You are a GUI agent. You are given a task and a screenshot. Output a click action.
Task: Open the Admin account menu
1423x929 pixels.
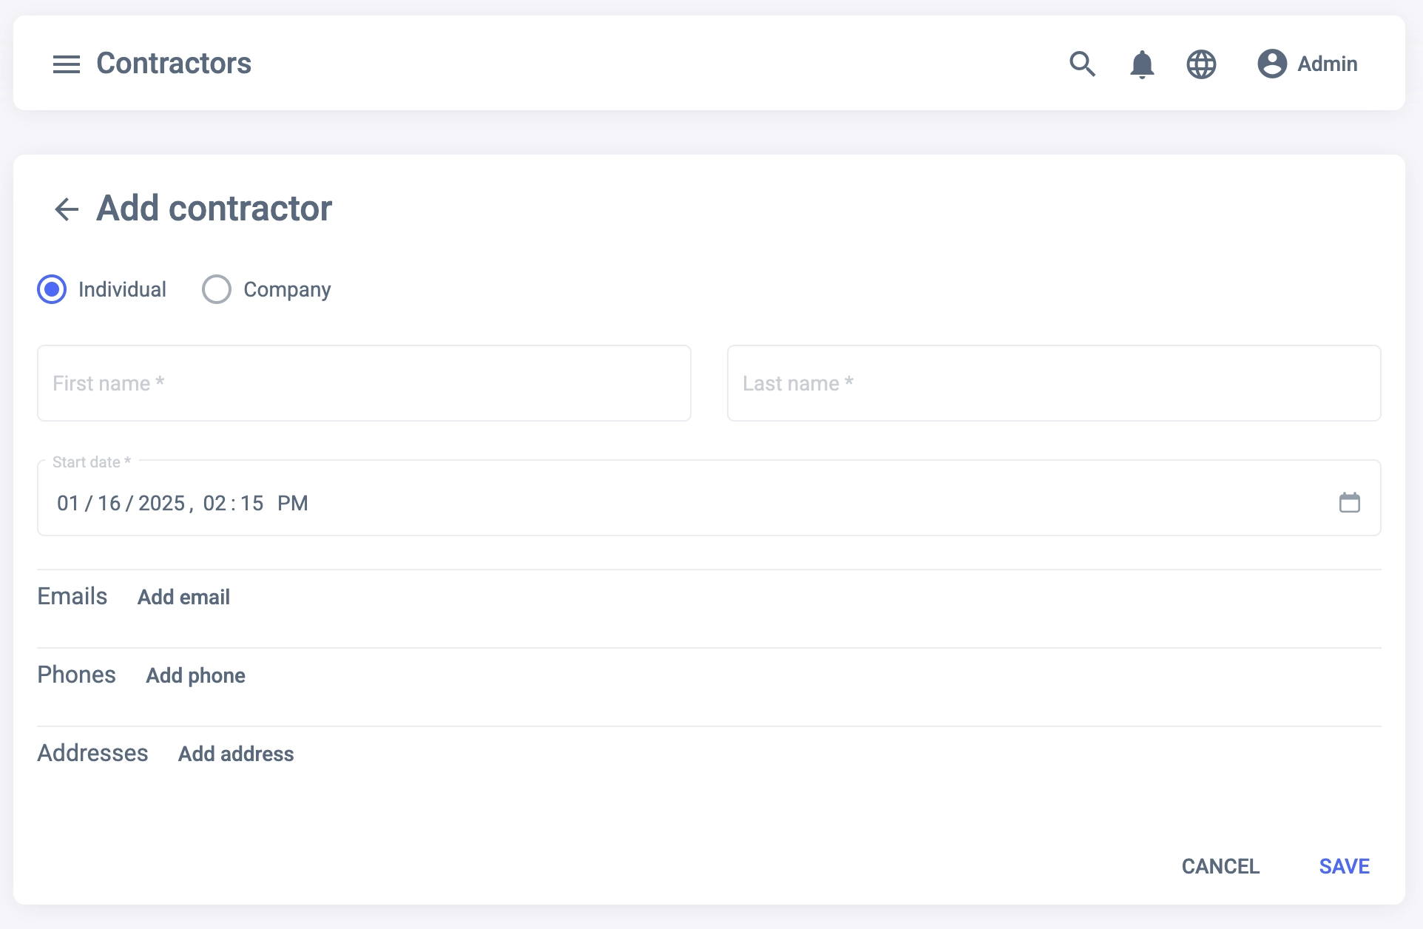click(x=1327, y=64)
